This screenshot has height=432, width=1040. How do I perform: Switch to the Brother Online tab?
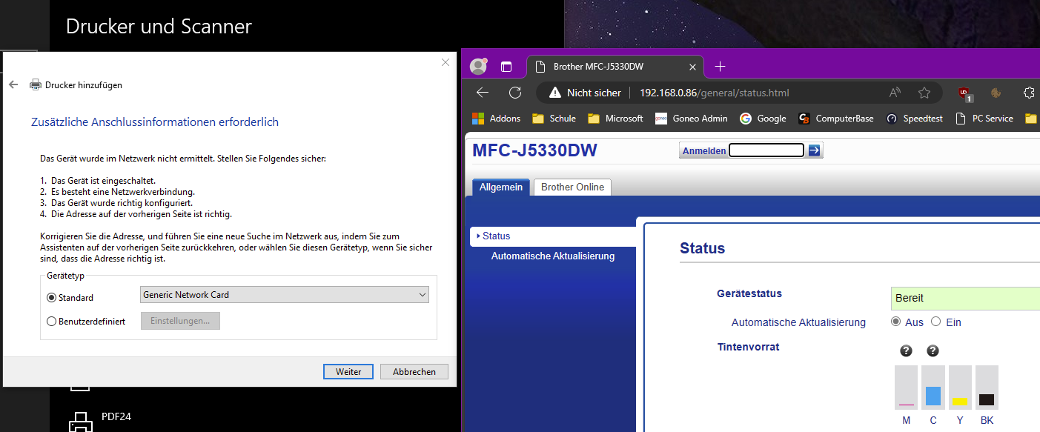coord(572,187)
